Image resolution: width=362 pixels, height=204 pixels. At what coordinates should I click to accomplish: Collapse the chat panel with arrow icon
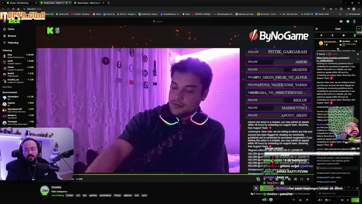click(316, 29)
